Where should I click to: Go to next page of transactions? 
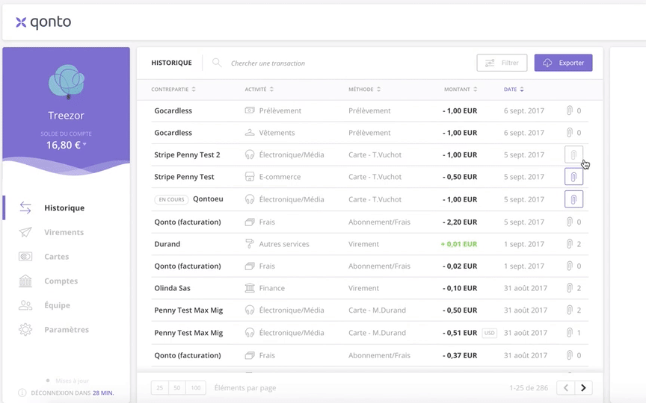tap(583, 388)
